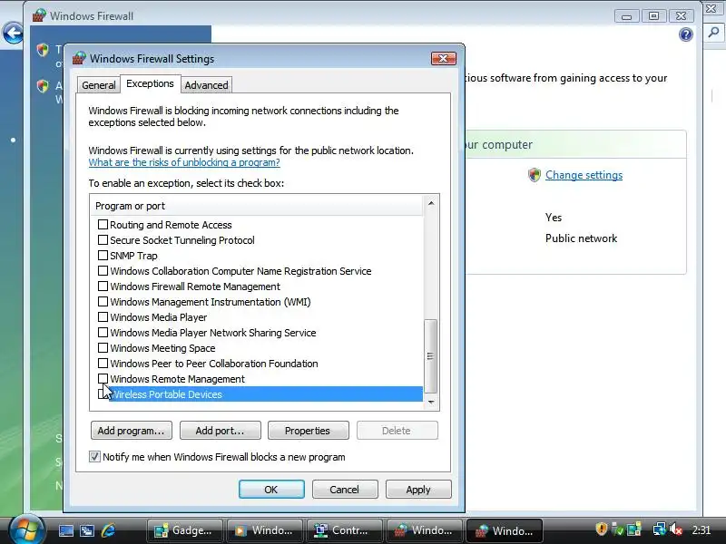Uncheck Notify me when Firewall blocks program
The width and height of the screenshot is (726, 544).
pyautogui.click(x=94, y=457)
